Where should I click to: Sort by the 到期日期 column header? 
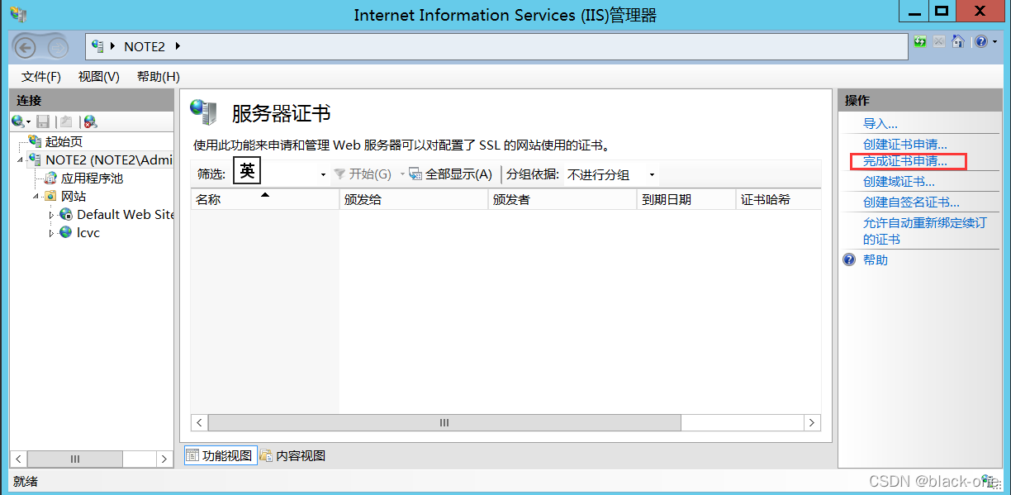click(x=686, y=199)
